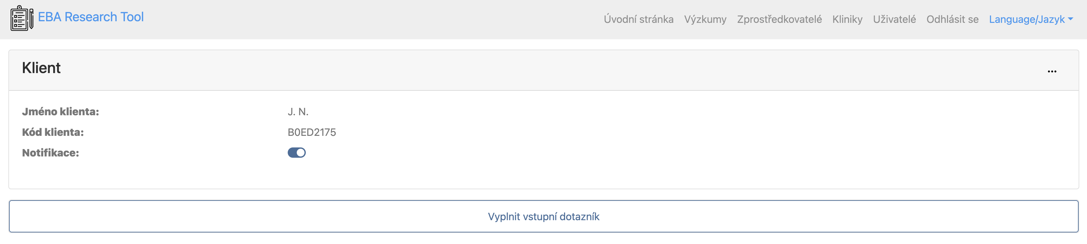Click the Jméno klienta label

[60, 112]
